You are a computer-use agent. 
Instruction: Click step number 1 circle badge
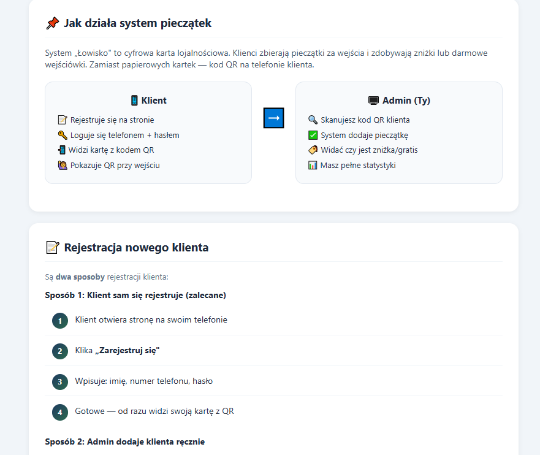coord(60,321)
